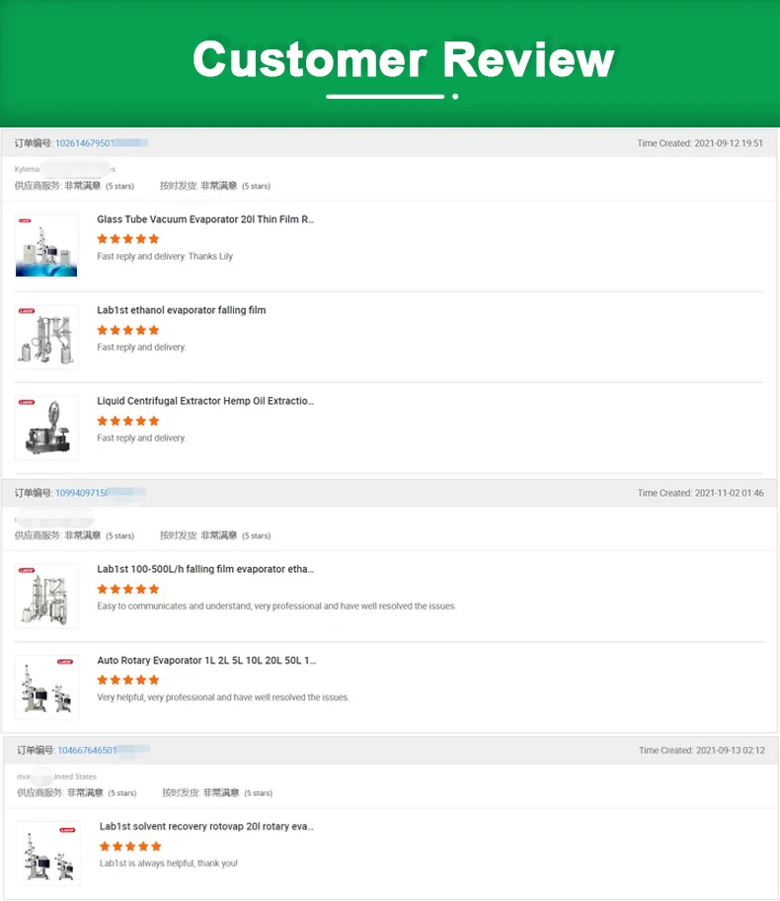Click the 100-500L/h falling film evaporator thumbnail
Screen dimensions: 780x901
pos(46,595)
